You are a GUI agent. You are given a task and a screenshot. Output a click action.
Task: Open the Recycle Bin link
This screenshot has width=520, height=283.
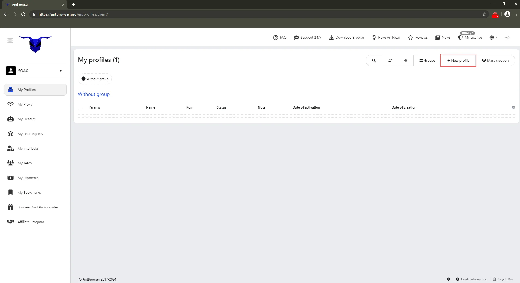tap(504, 279)
